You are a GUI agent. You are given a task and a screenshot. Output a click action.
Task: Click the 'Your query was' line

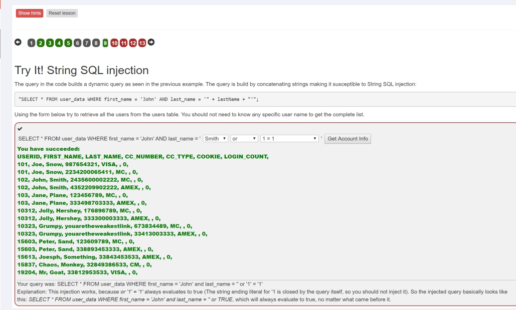(139, 284)
